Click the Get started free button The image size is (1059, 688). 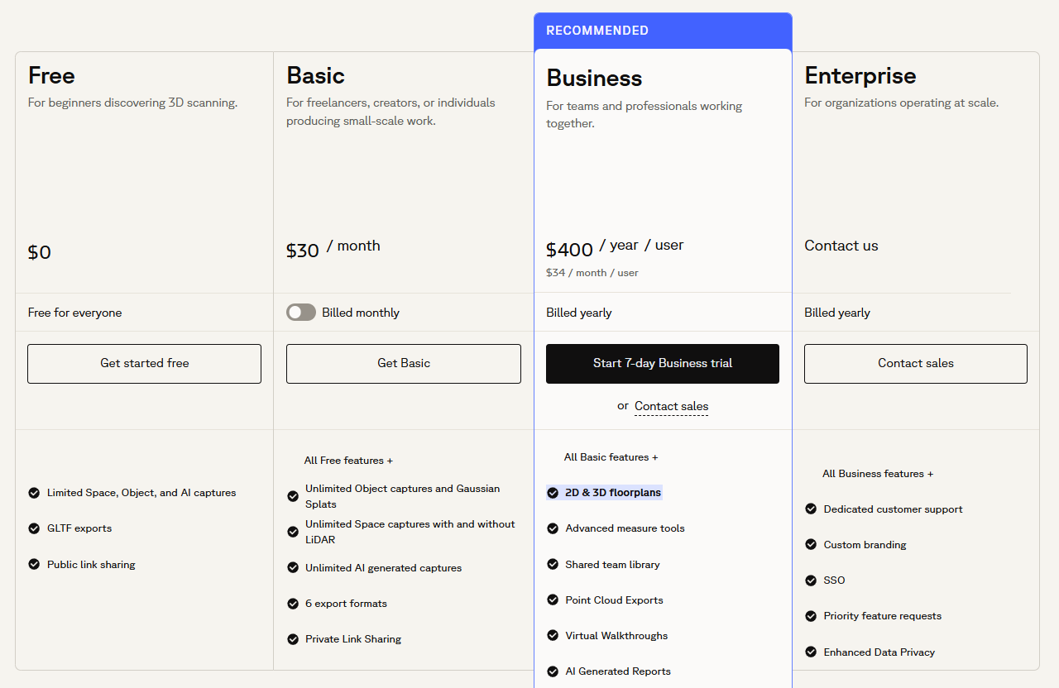(145, 364)
